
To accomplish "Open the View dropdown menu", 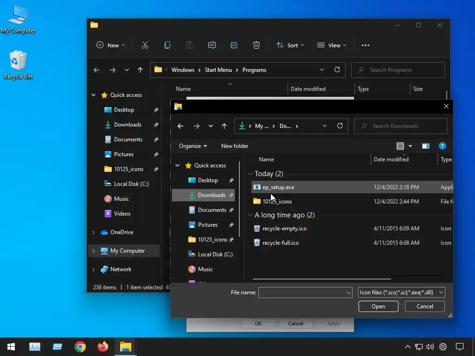I will coord(331,45).
